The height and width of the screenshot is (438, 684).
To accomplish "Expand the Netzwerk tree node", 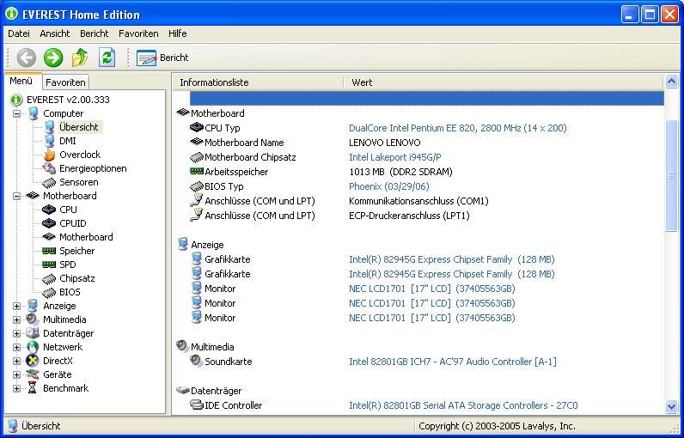I will coord(17,347).
